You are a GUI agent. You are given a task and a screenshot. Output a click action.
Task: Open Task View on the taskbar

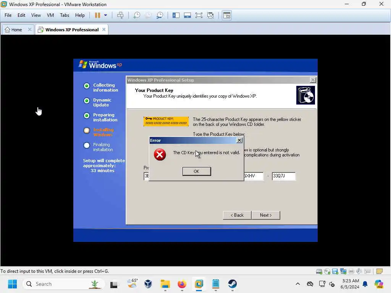[x=114, y=284]
